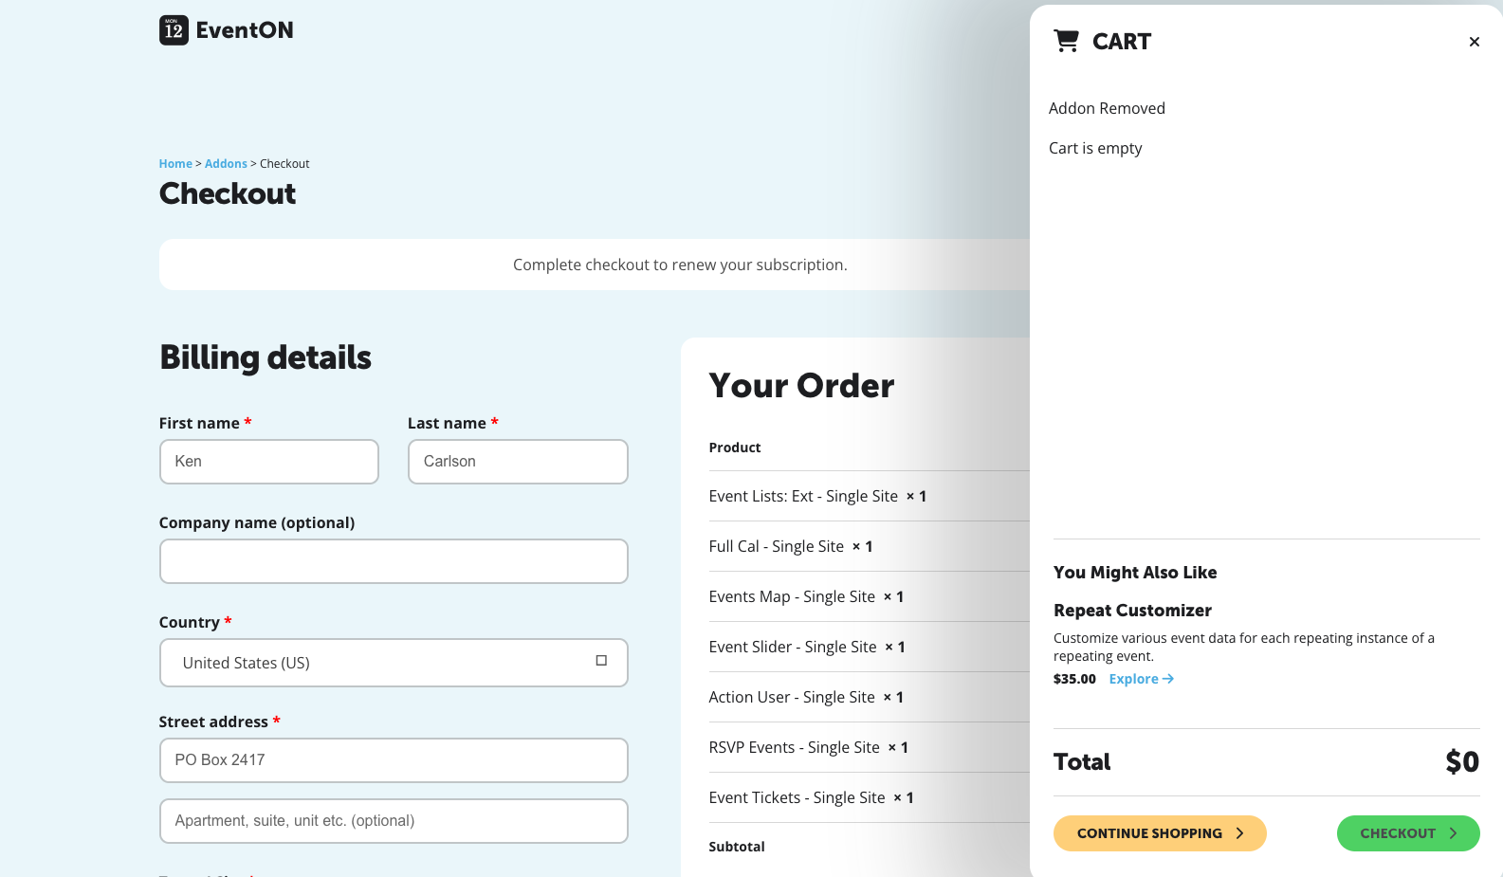
Task: Click the EventON calendar logo icon
Action: point(174,30)
